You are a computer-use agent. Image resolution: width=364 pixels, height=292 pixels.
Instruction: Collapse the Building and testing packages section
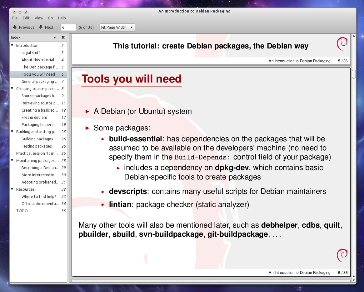click(x=12, y=132)
